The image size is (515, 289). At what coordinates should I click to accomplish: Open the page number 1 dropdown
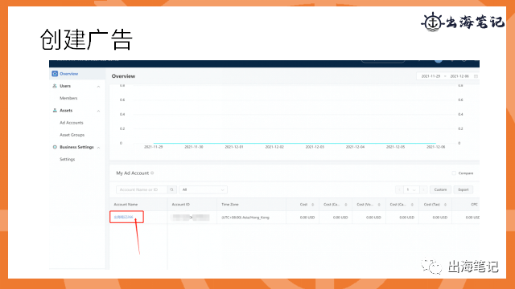(411, 189)
